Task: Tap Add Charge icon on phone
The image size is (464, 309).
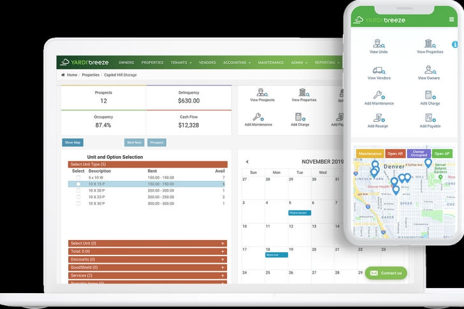Action: [430, 95]
